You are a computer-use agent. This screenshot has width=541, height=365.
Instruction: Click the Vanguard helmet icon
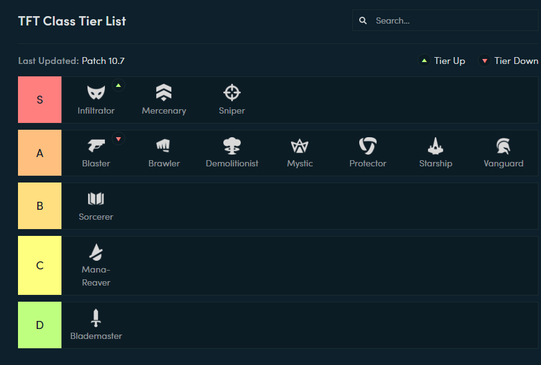pyautogui.click(x=503, y=146)
